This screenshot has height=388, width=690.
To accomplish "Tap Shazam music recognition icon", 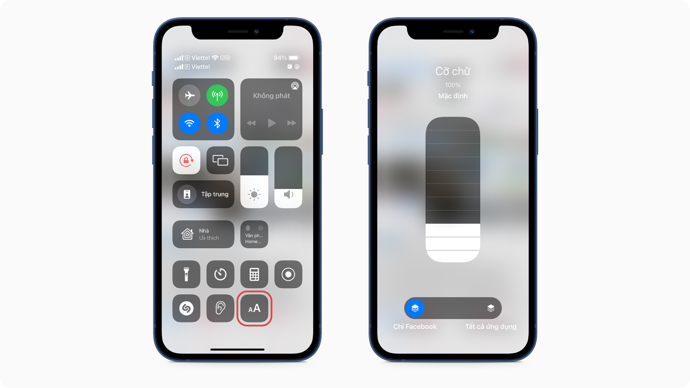I will pos(186,308).
